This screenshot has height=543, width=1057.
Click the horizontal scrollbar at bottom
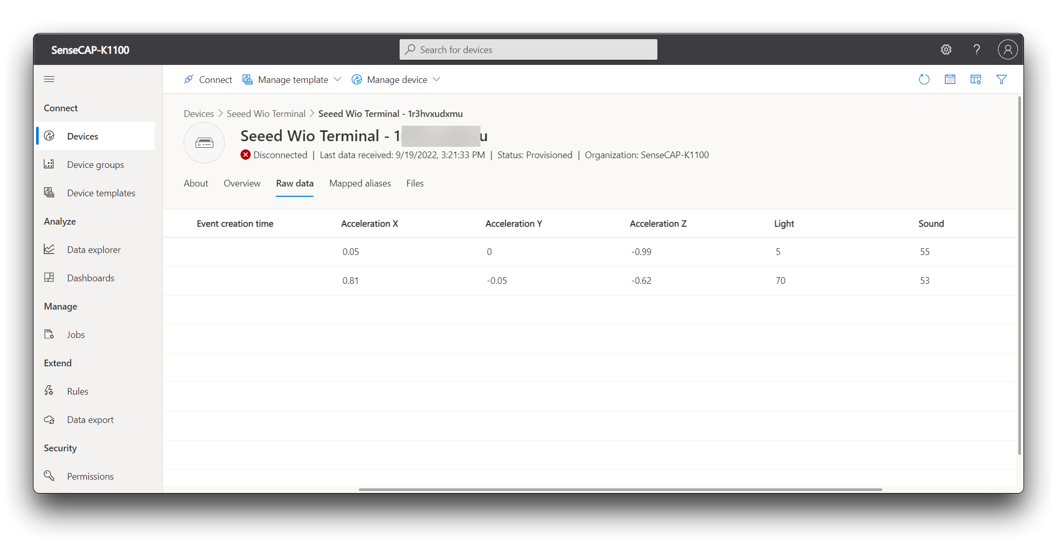620,489
